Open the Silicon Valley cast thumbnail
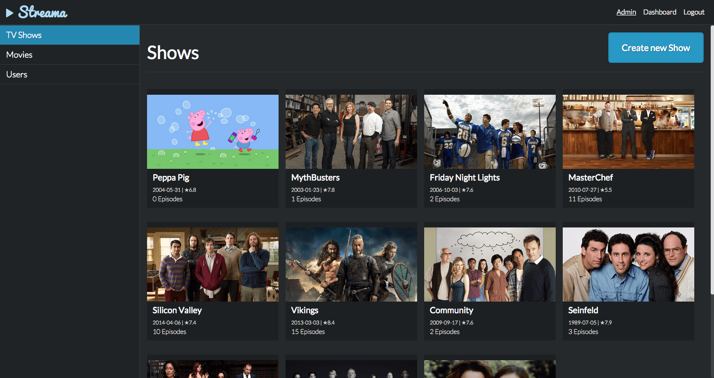 click(213, 265)
